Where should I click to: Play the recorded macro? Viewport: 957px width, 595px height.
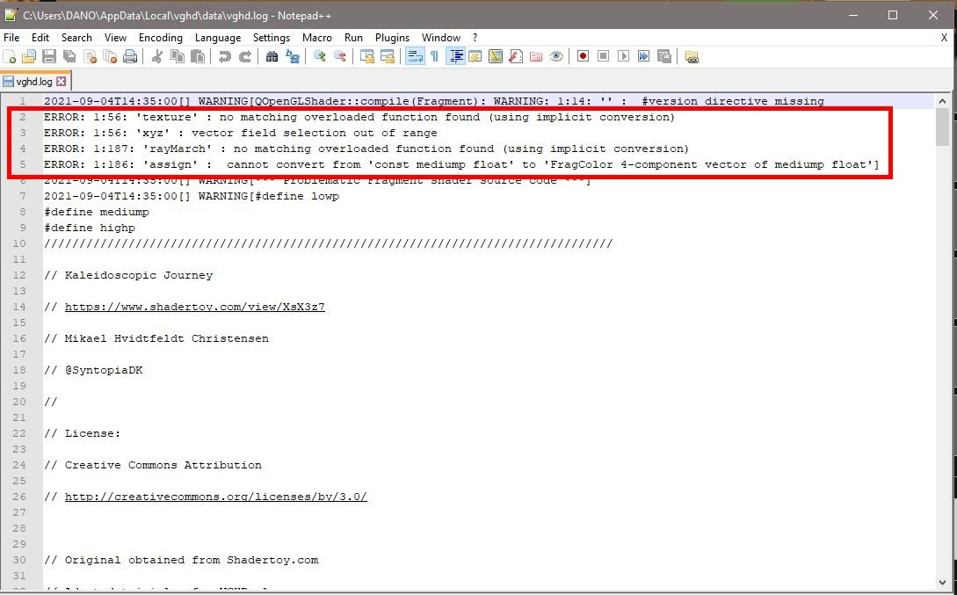623,56
